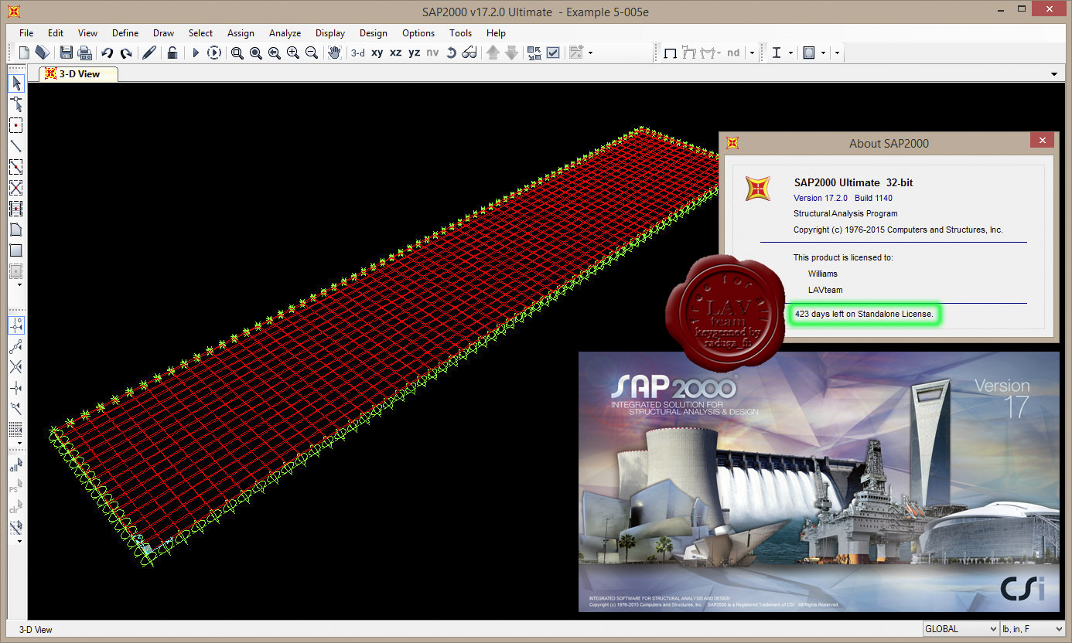Zoom in one step with plus magnifier
This screenshot has height=643, width=1072.
[x=293, y=53]
